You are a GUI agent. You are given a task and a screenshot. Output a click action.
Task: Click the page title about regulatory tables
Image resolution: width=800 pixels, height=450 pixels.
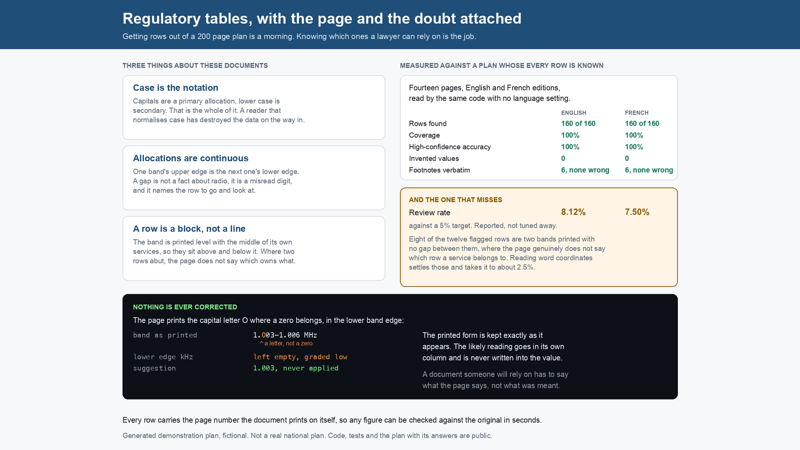pos(322,19)
